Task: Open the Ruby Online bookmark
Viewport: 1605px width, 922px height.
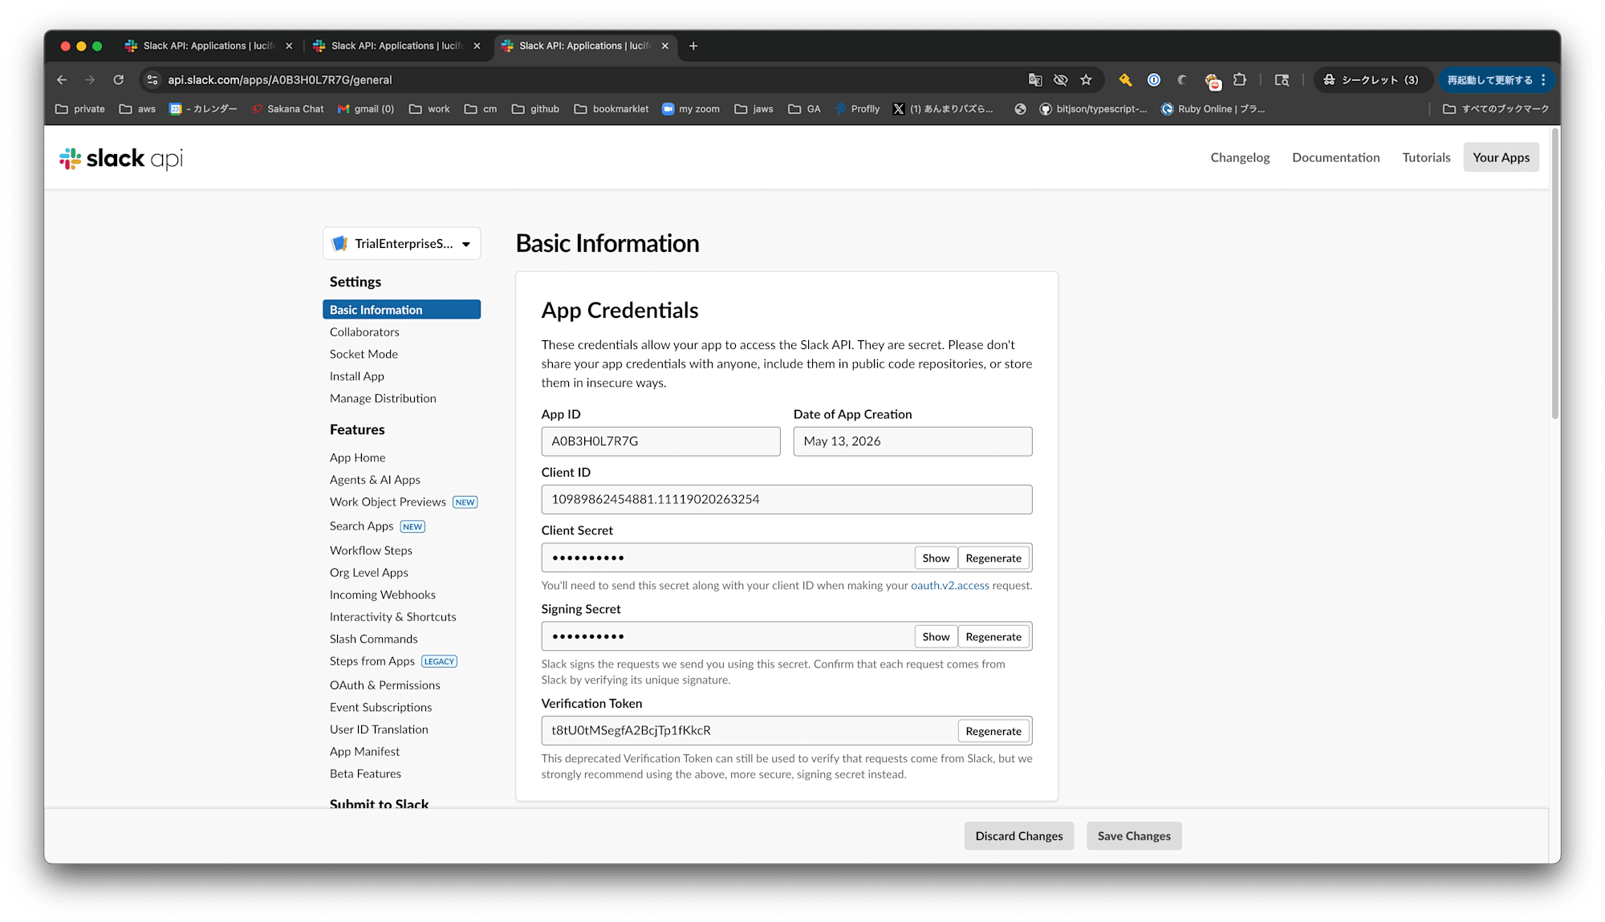Action: [x=1213, y=109]
